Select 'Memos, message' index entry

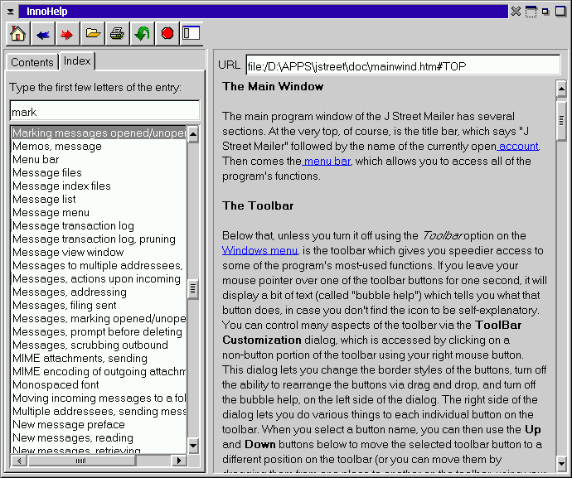coord(99,146)
